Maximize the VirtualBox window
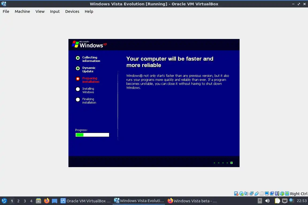 tap(299, 4)
